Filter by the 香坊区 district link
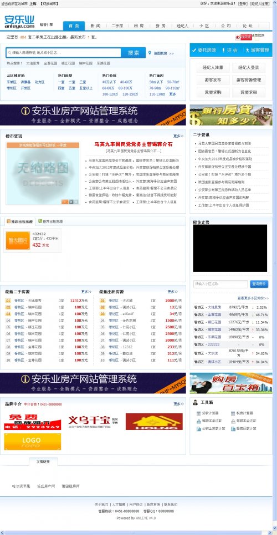Viewport: 277px width, 535px height. coord(12,88)
